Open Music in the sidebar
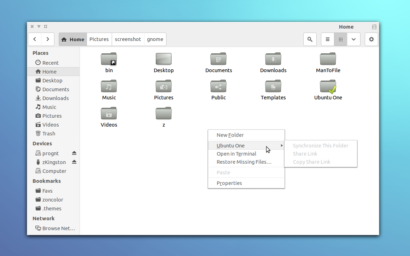Screen dimensions: 410x256 [x=54, y=107]
